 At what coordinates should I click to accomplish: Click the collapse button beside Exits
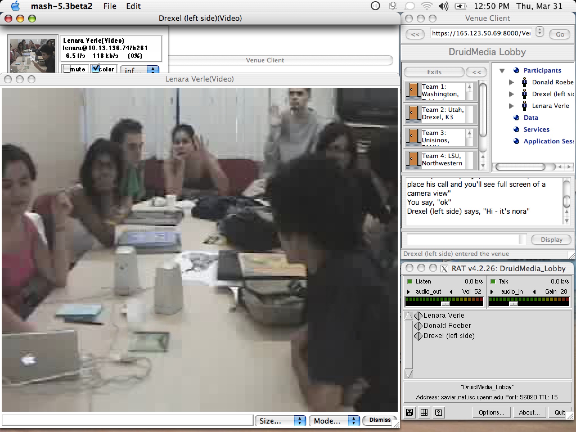coord(476,72)
